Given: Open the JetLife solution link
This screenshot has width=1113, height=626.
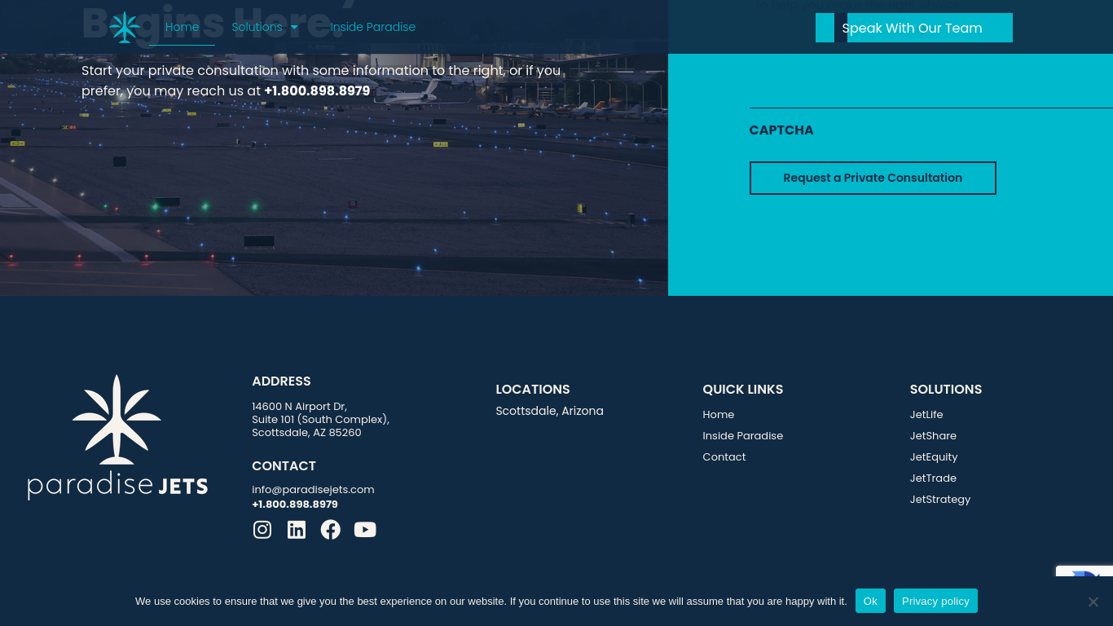Looking at the screenshot, I should point(926,415).
